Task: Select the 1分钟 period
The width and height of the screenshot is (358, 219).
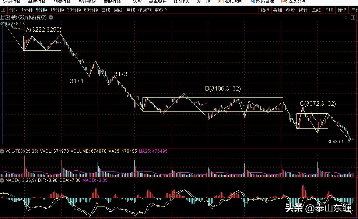Action: [27, 10]
